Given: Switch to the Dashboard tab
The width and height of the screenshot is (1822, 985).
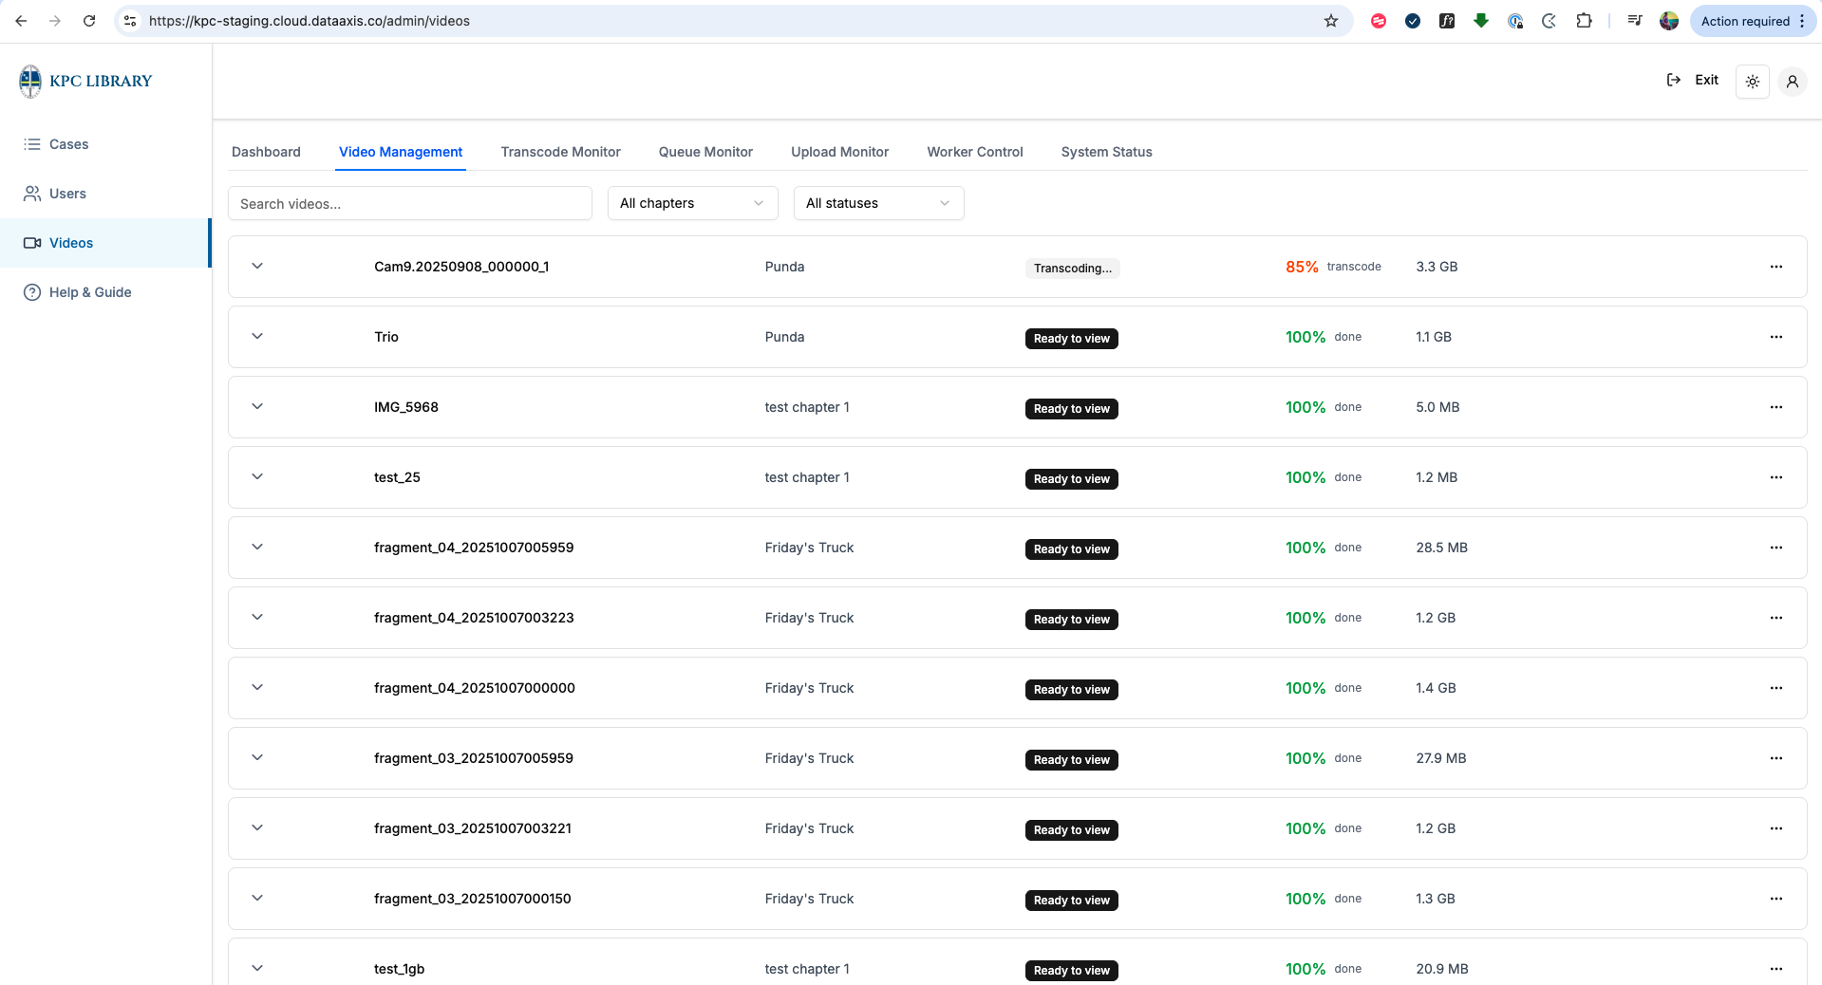Looking at the screenshot, I should 266,152.
